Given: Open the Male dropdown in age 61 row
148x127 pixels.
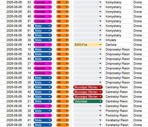Looking at the screenshot, I should click(43, 31).
